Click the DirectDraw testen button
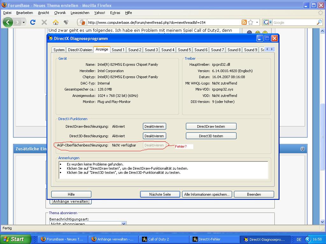Screen dimensions: 326x244 pyautogui.click(x=211, y=126)
